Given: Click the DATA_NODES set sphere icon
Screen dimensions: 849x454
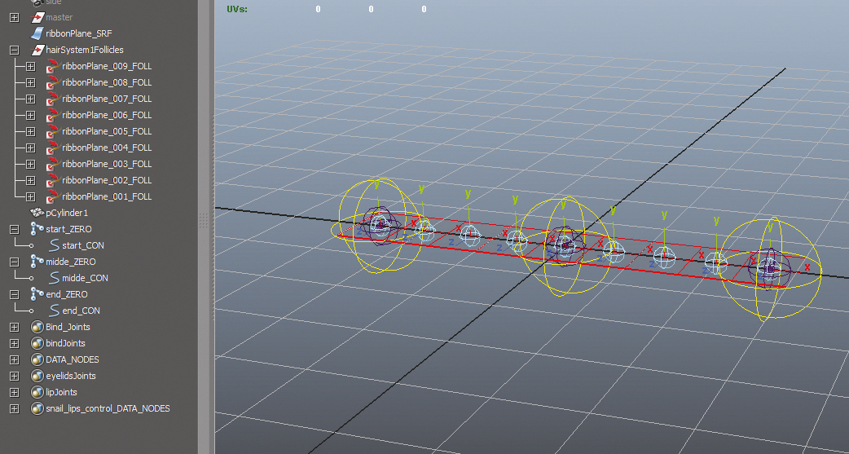Looking at the screenshot, I should (37, 359).
